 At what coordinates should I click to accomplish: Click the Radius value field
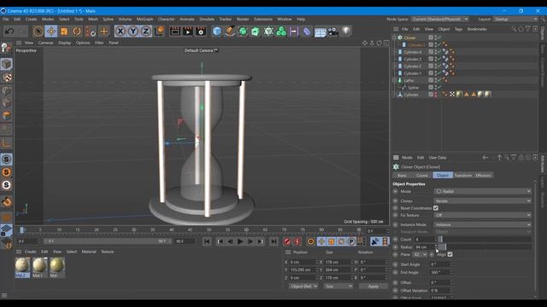[x=424, y=247]
